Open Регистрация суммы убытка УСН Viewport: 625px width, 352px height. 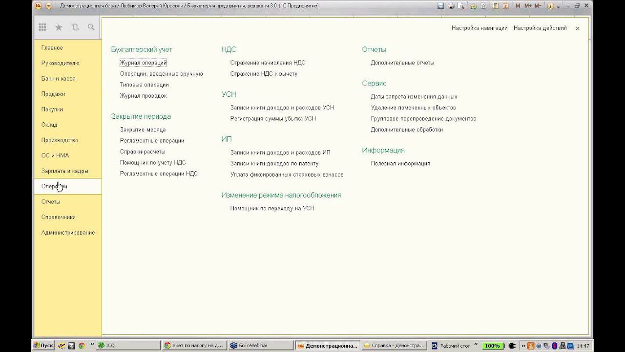point(273,119)
